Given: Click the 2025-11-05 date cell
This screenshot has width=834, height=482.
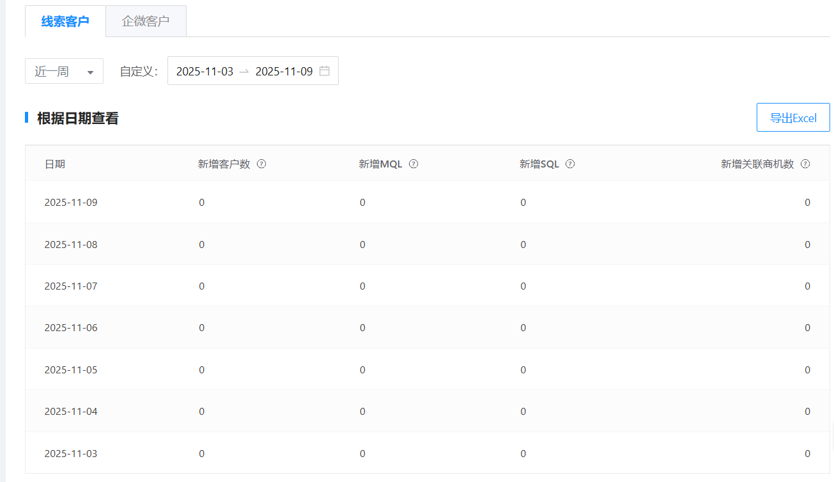Looking at the screenshot, I should [x=71, y=369].
